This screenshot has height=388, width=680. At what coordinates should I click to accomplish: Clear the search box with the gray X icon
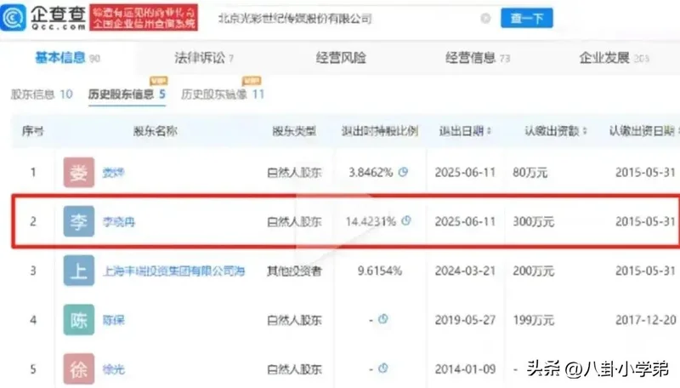coord(485,18)
